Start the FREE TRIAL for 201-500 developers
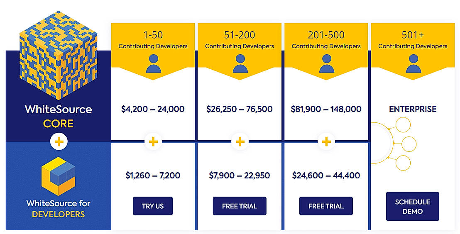Image resolution: width=460 pixels, height=234 pixels. tap(326, 206)
